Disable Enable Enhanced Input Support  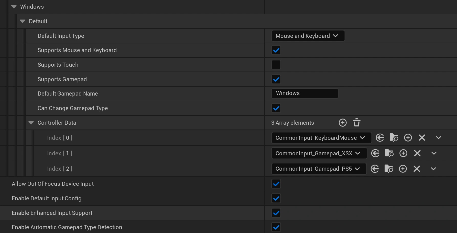pyautogui.click(x=276, y=213)
